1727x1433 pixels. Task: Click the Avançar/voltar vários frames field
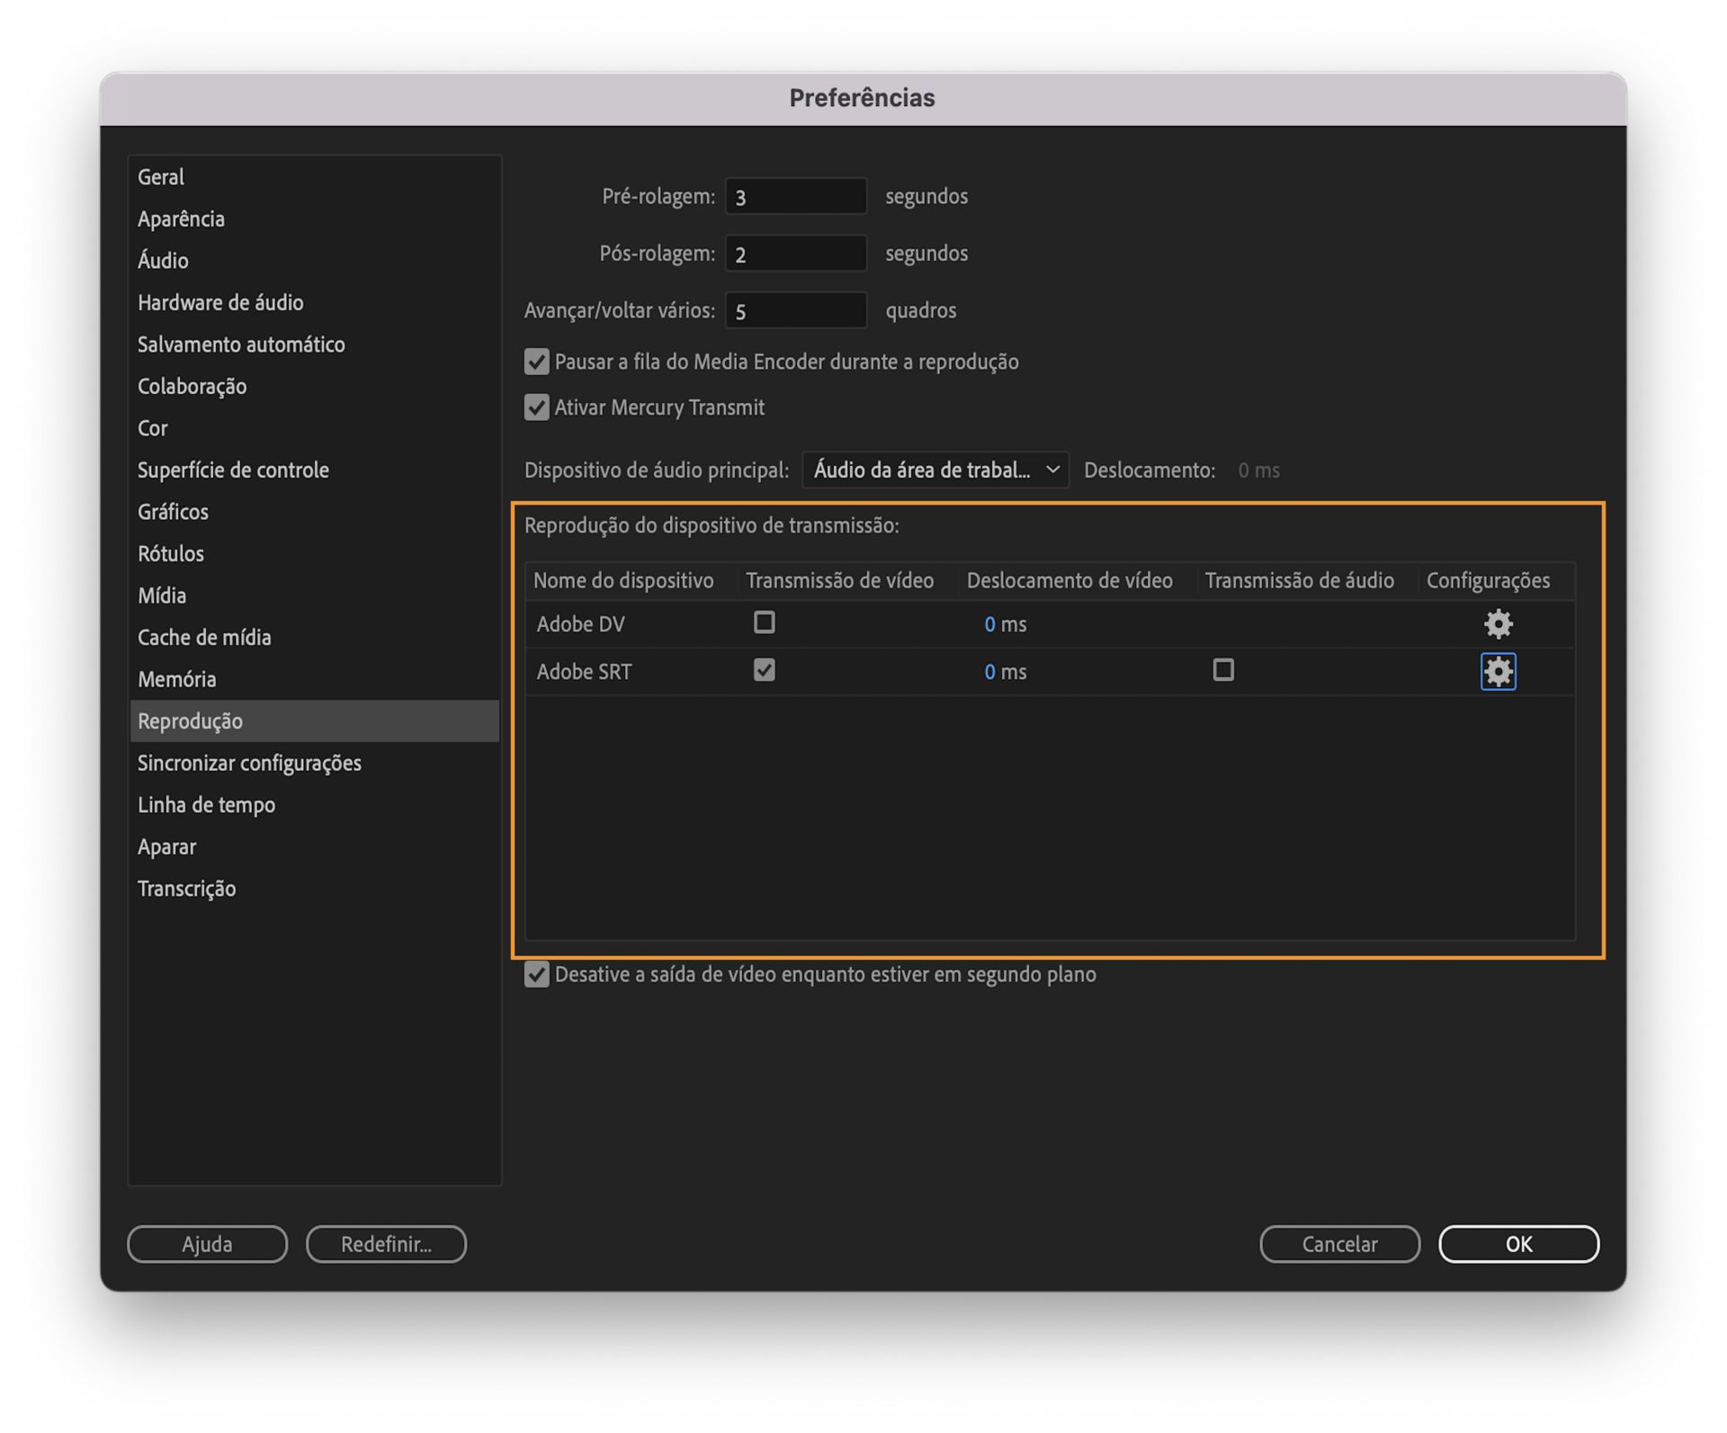point(795,309)
